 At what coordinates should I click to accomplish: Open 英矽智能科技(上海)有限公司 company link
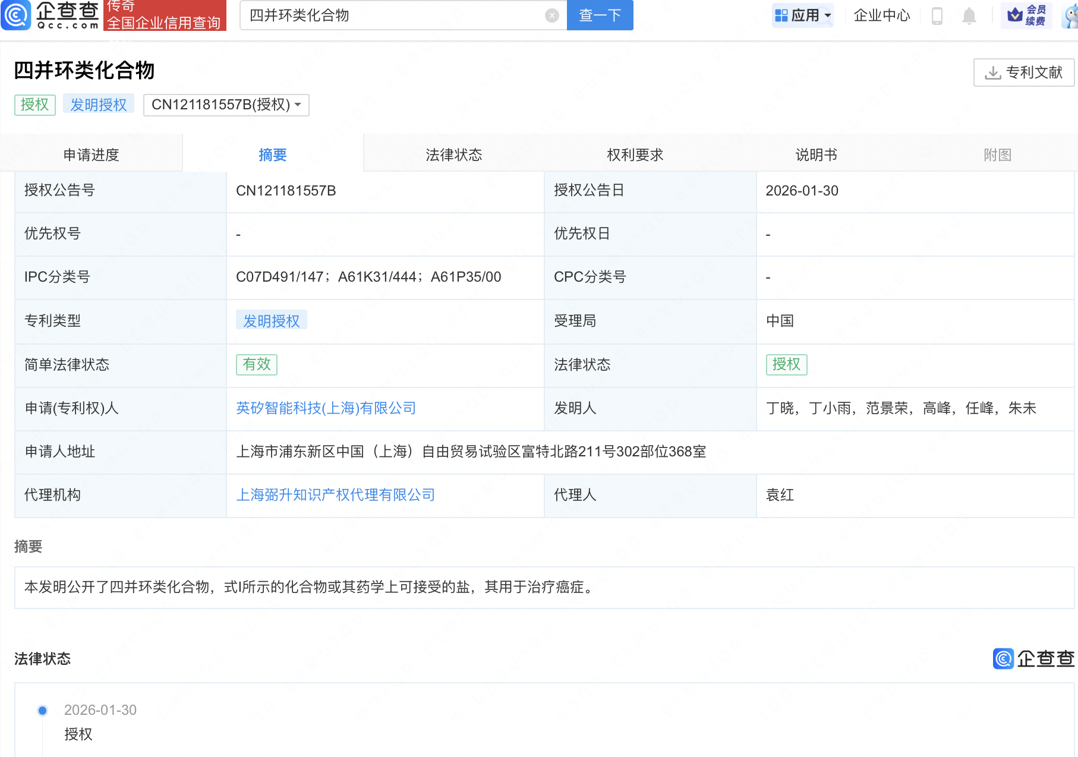click(x=326, y=408)
